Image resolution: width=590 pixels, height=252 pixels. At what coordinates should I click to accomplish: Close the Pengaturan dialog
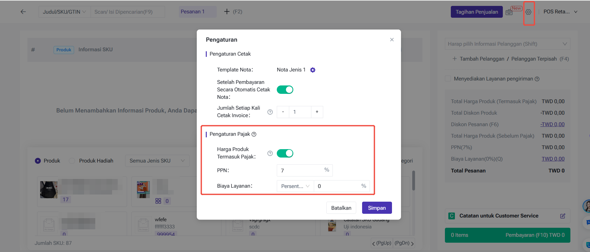point(392,40)
